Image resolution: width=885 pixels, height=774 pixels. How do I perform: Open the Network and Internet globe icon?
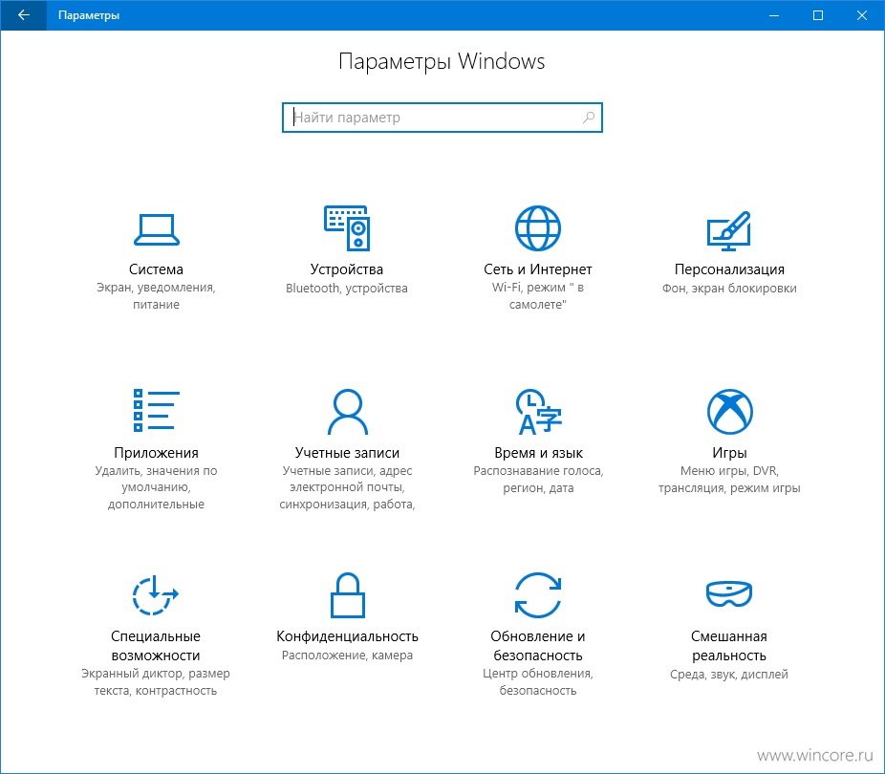pos(538,228)
